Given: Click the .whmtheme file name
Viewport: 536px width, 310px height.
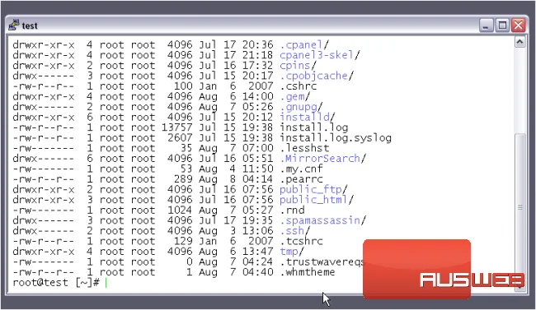Looking at the screenshot, I should coord(308,272).
